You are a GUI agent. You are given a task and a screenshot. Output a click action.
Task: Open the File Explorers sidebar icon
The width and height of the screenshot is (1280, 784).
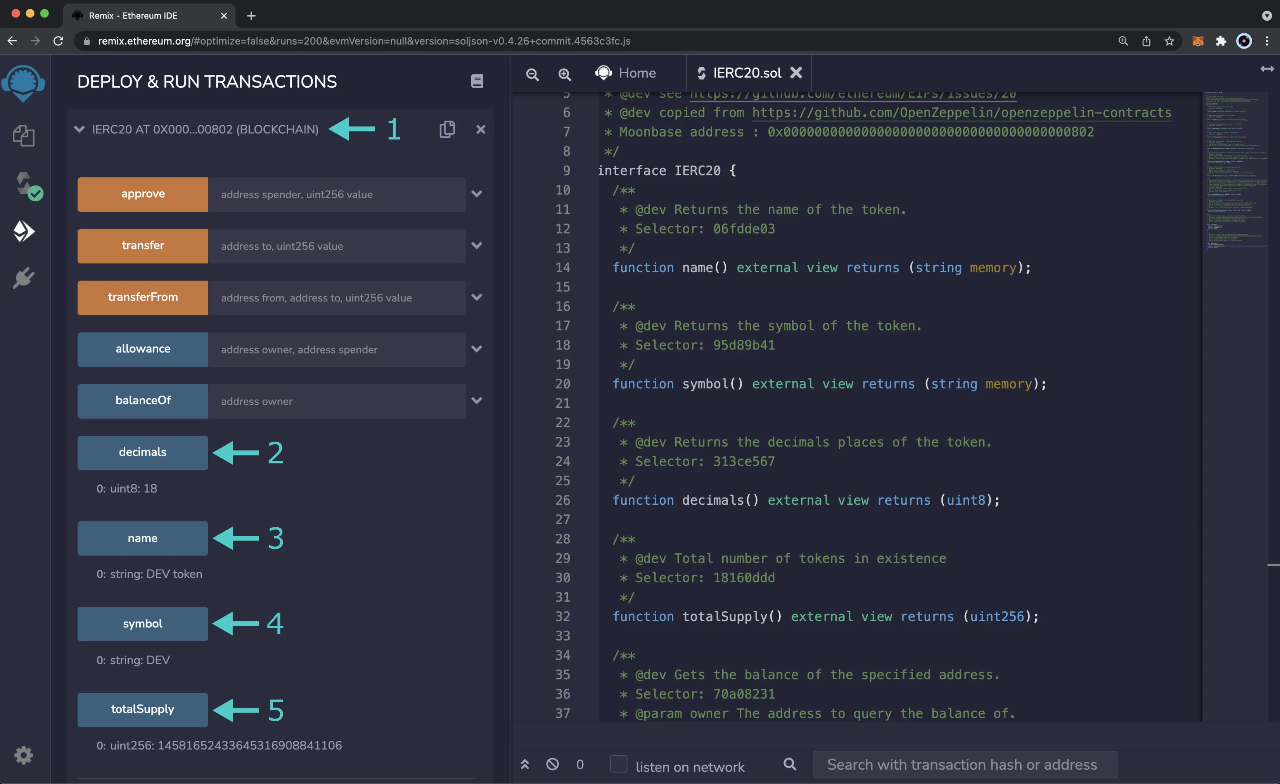(x=23, y=136)
